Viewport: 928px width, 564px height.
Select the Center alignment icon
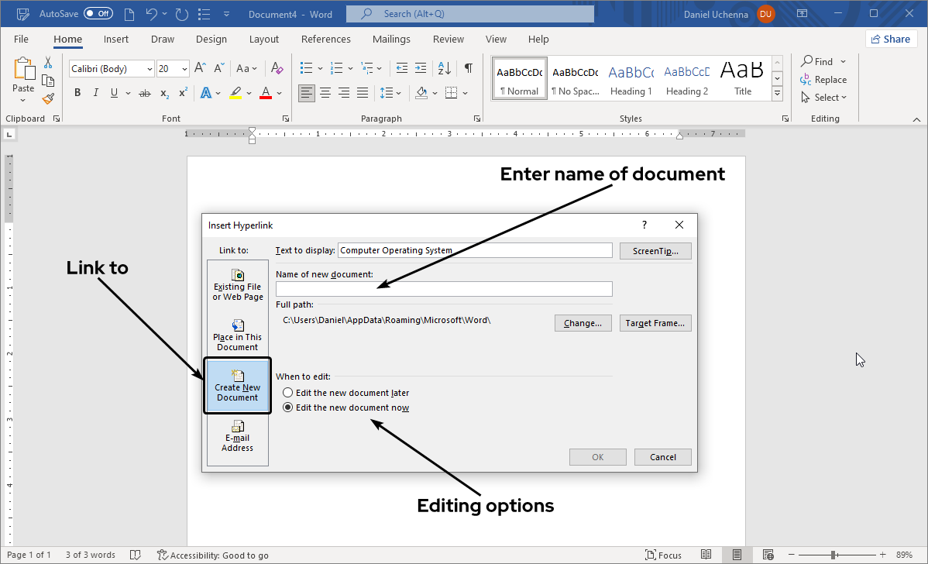coord(325,93)
